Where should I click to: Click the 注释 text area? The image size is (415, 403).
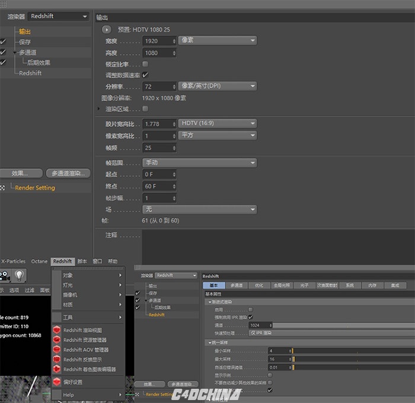(279, 246)
